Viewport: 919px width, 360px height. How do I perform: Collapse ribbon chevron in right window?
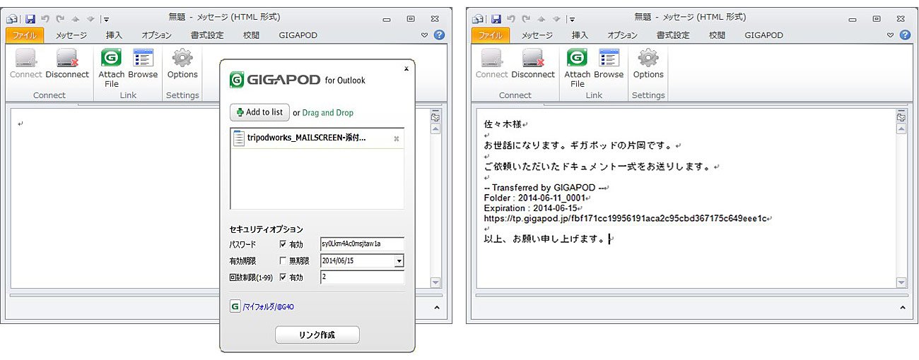[x=891, y=35]
